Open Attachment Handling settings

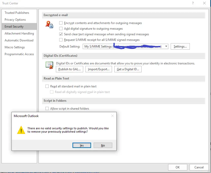(19, 33)
